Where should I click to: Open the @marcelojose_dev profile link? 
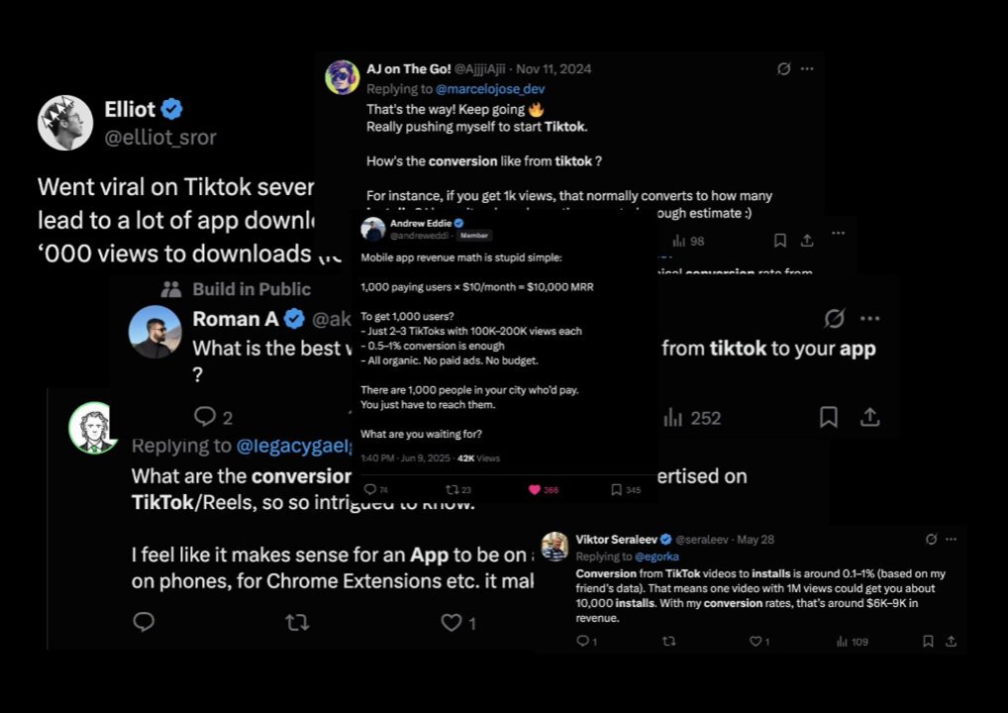pos(490,89)
